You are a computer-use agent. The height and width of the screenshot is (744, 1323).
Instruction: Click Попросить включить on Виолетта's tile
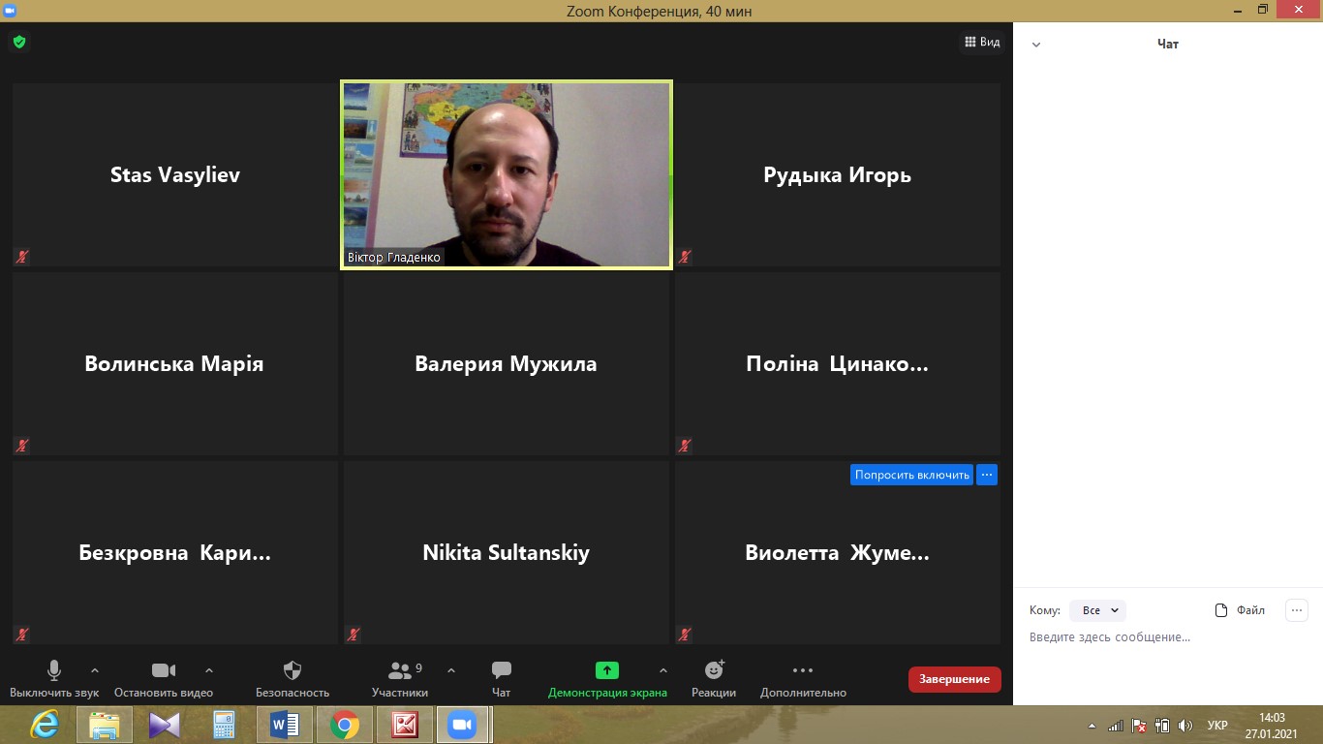pyautogui.click(x=911, y=475)
